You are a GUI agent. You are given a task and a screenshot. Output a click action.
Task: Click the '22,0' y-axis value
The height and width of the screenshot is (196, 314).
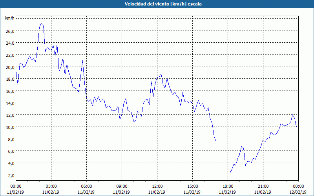[x=10, y=55]
